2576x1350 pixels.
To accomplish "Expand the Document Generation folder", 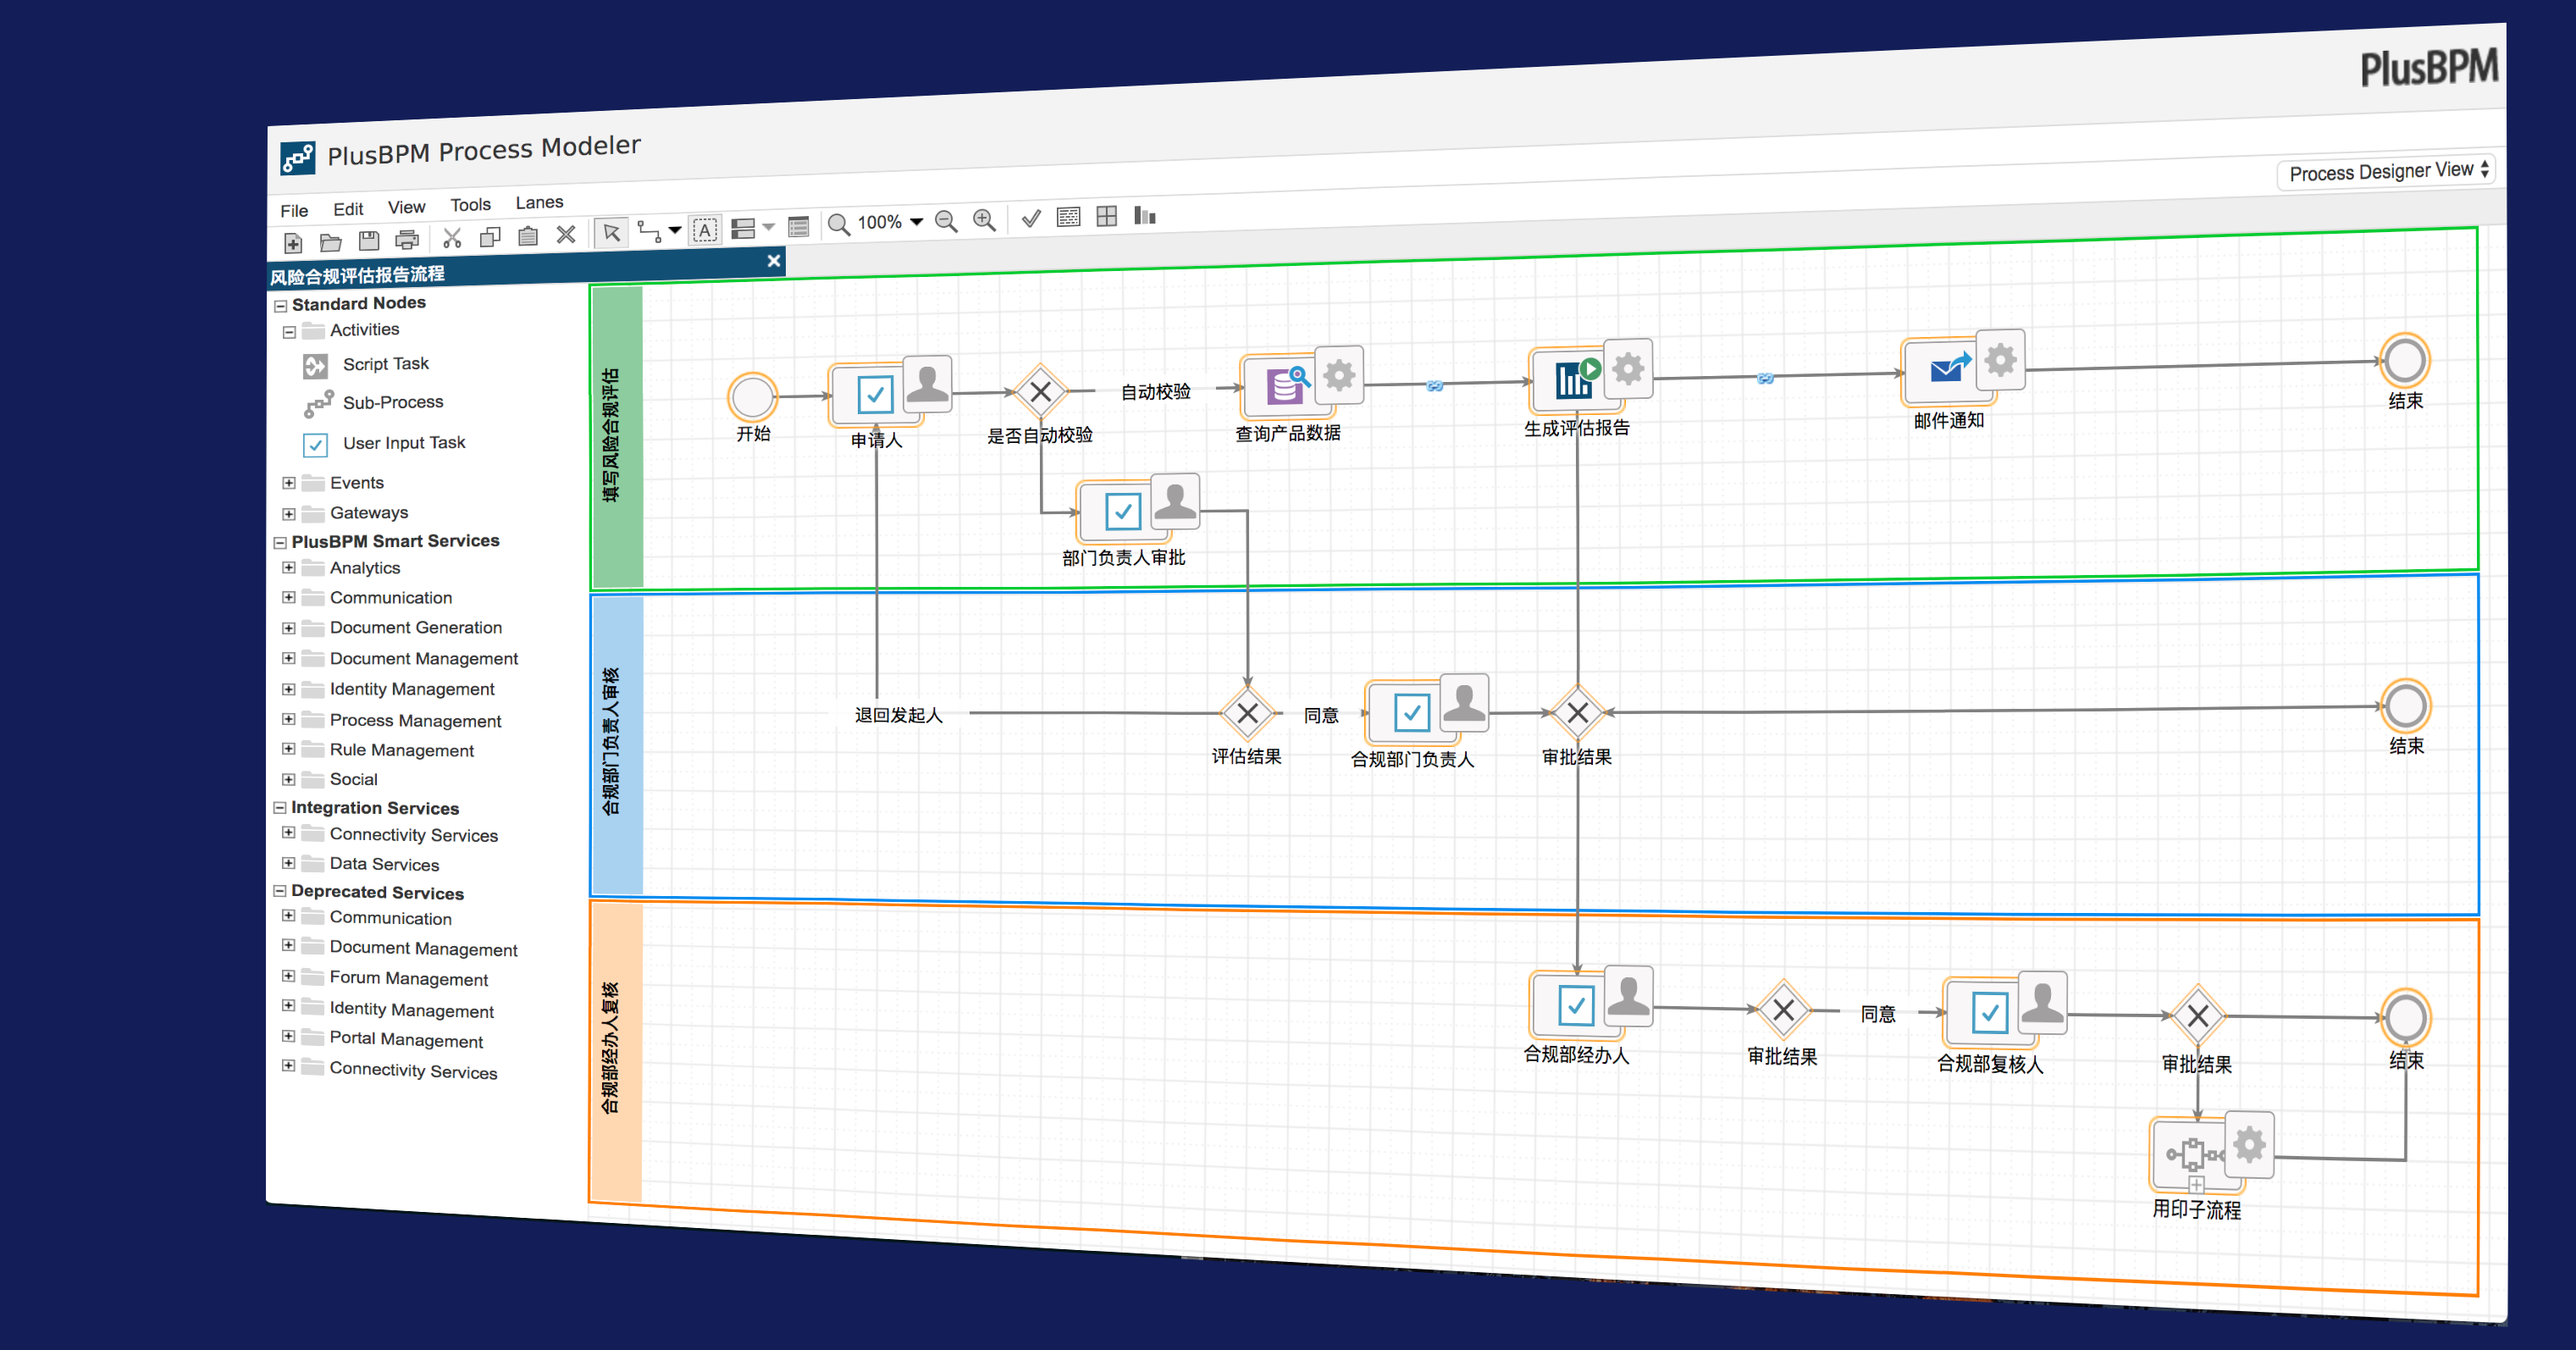I will pos(289,628).
